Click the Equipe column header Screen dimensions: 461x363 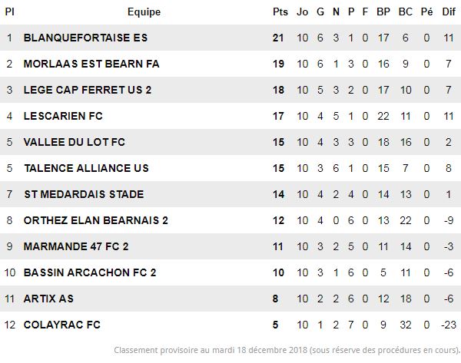pyautogui.click(x=144, y=12)
